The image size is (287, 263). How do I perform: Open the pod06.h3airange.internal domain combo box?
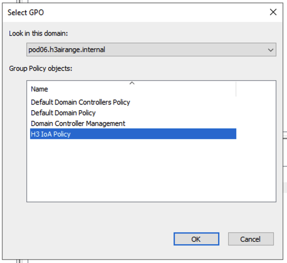coord(151,49)
